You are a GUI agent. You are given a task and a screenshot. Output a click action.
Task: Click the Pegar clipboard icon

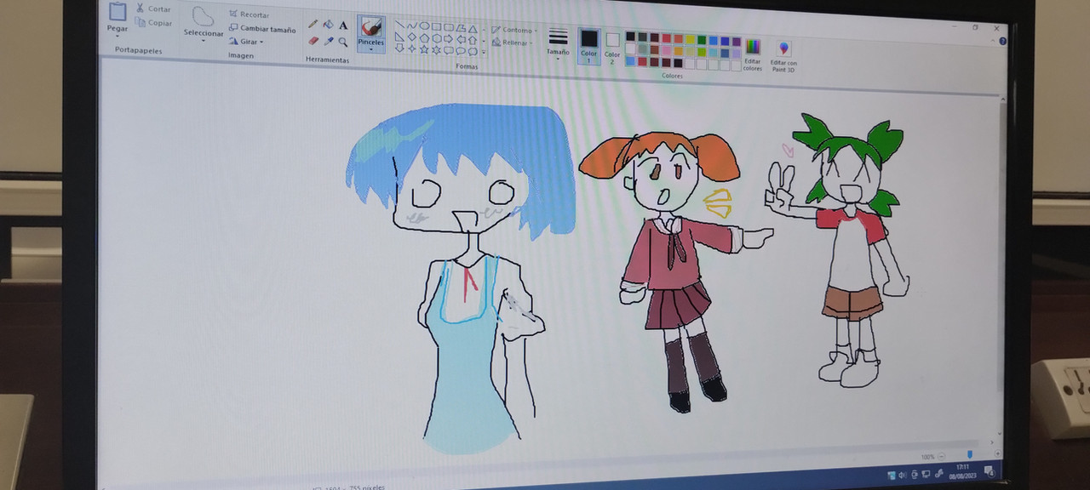coord(118,12)
